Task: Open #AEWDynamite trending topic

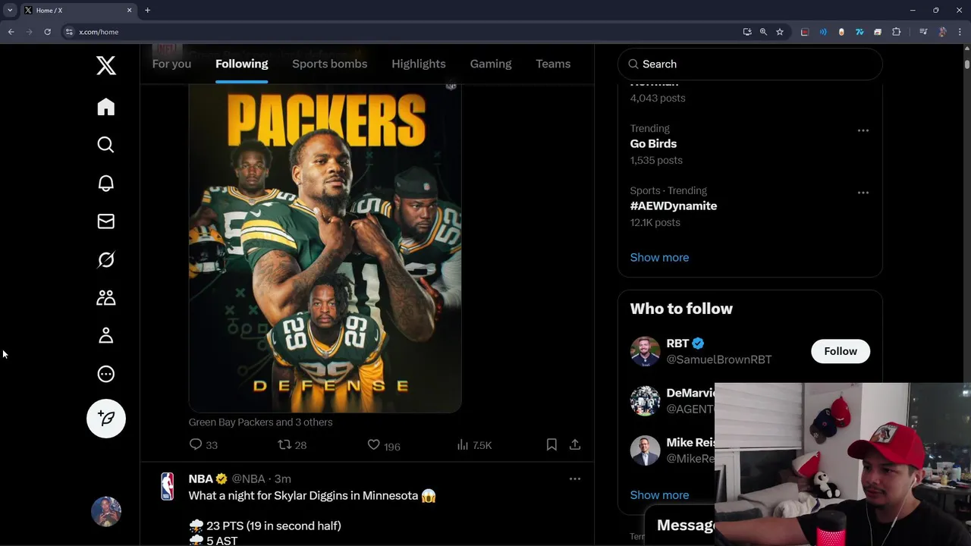Action: [674, 206]
